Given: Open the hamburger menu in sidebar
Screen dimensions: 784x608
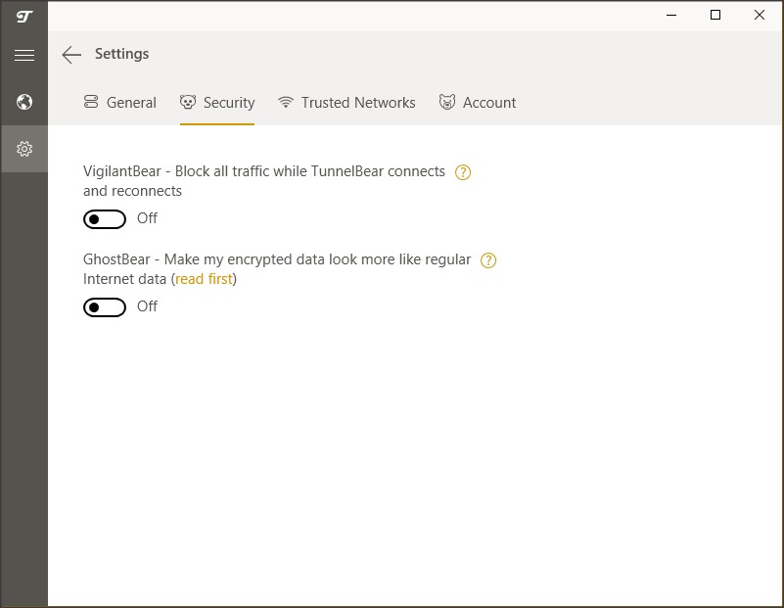Looking at the screenshot, I should click(24, 55).
